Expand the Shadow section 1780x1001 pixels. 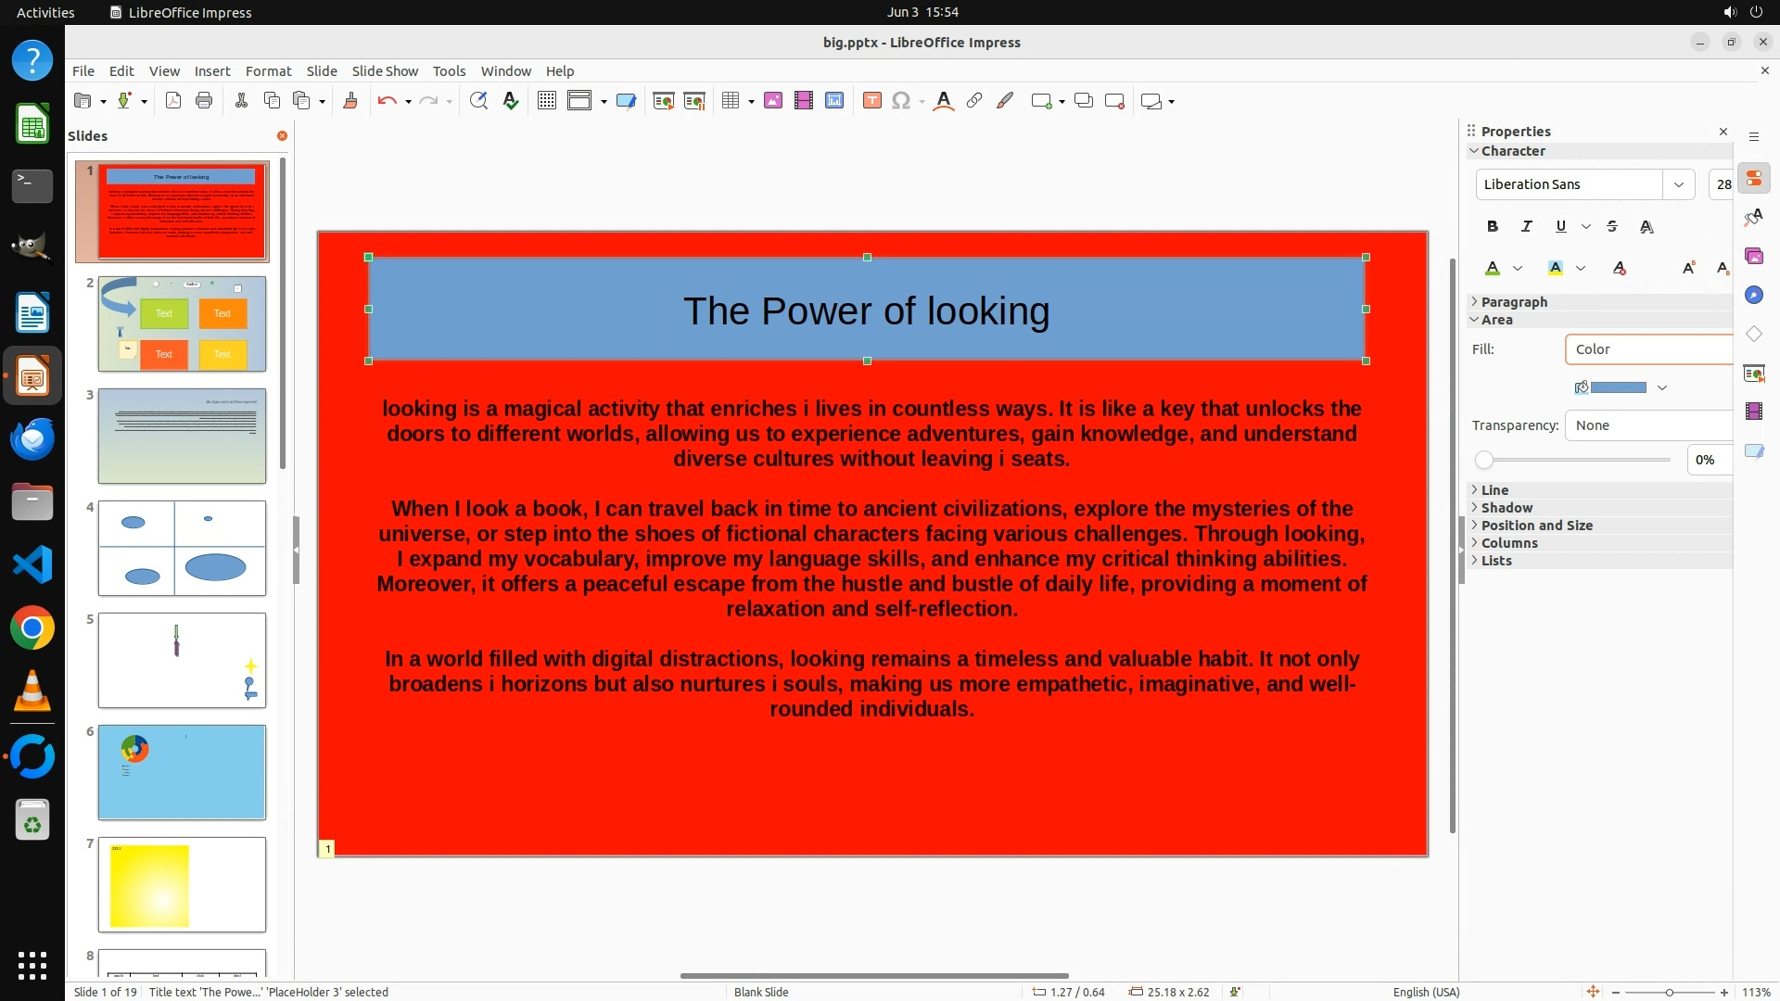point(1506,508)
